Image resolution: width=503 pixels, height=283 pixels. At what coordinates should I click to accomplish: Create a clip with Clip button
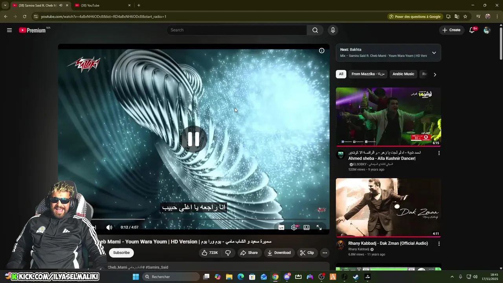pos(307,253)
